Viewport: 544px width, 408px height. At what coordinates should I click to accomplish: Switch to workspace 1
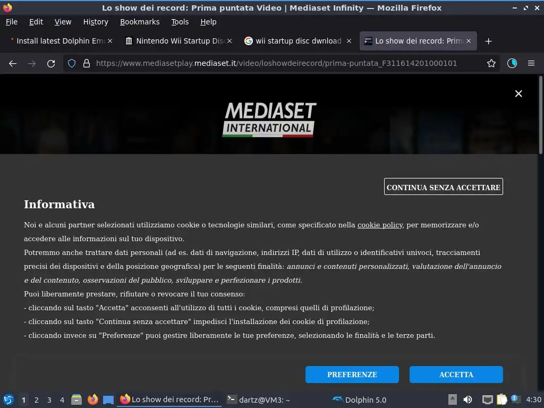click(x=23, y=400)
